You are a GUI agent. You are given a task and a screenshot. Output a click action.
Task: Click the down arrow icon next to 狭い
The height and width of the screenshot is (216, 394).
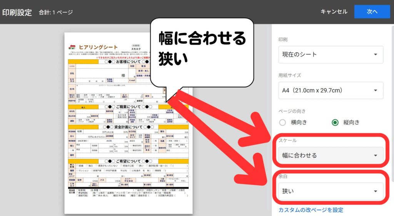[x=375, y=191]
